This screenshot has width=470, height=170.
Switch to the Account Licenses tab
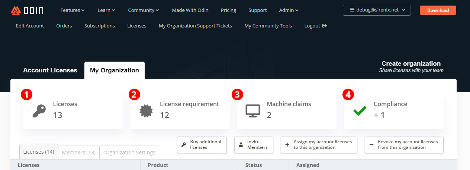50,70
